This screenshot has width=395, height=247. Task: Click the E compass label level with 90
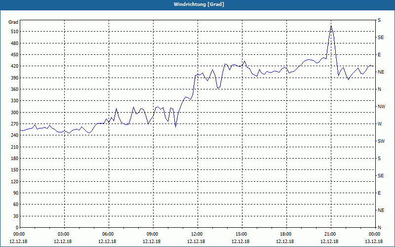(379, 193)
